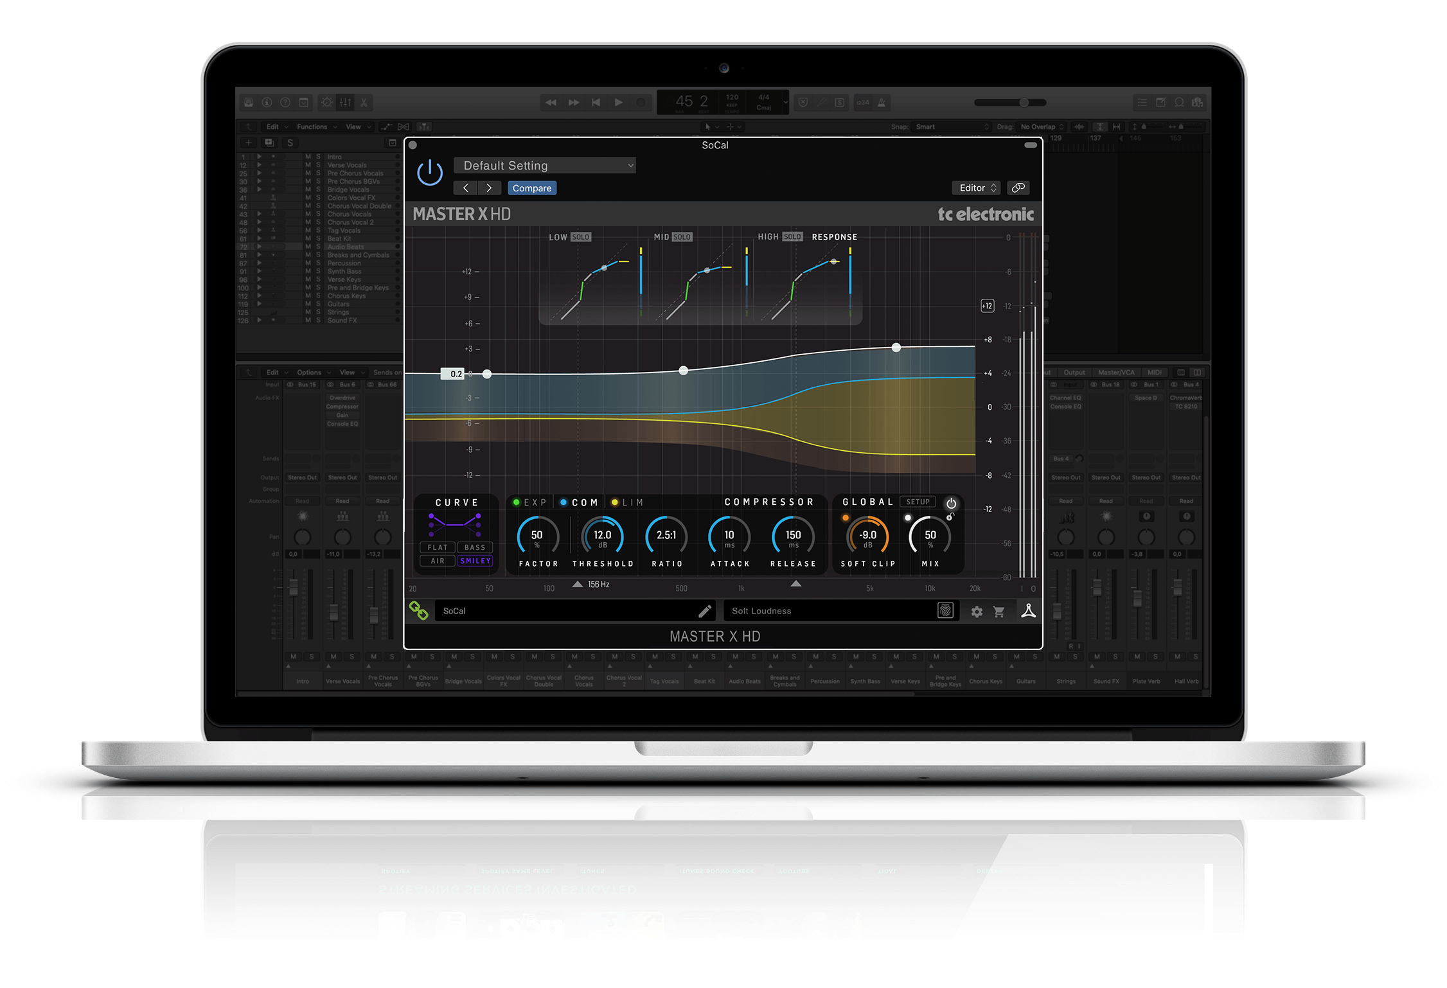The width and height of the screenshot is (1447, 988).
Task: Click the Record button in Logic
Action: 641,102
